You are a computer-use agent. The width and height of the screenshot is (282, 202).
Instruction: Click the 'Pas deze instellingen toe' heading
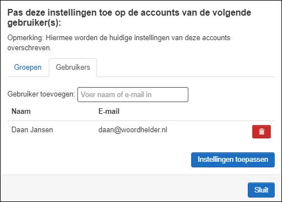130,18
